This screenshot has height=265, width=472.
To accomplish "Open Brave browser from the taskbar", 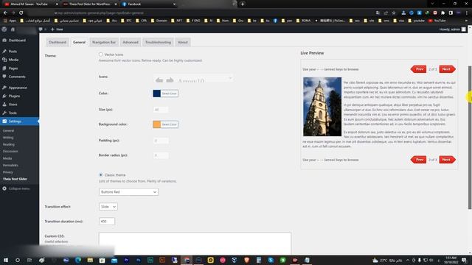I will tap(246, 260).
